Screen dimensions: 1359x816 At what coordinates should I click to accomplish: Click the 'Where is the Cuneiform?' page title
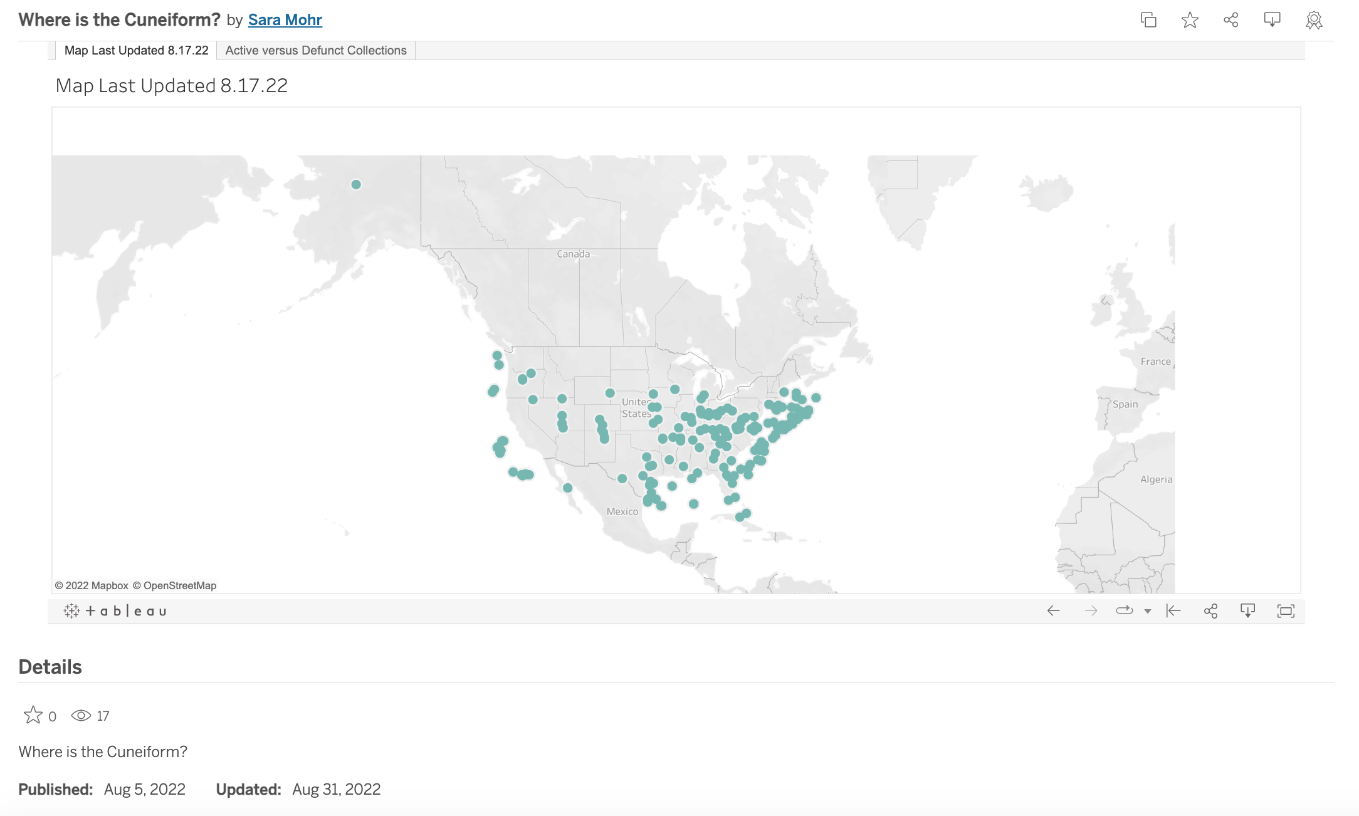[x=119, y=20]
